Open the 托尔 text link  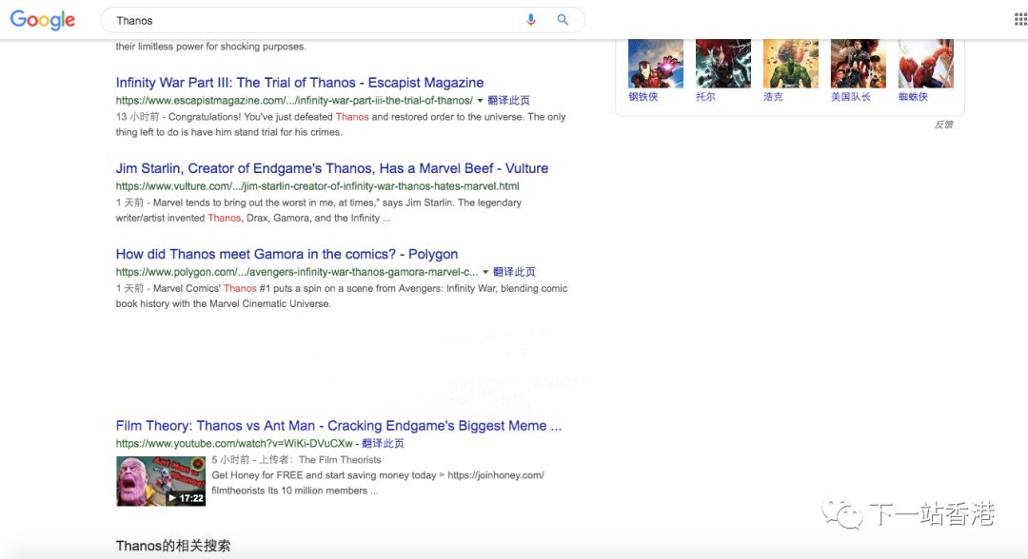(705, 97)
